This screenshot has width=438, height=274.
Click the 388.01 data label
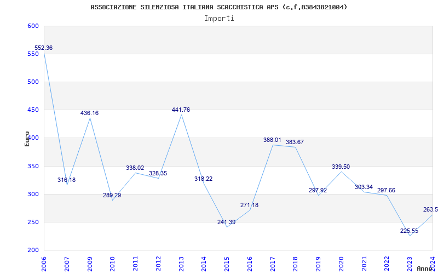272,140
